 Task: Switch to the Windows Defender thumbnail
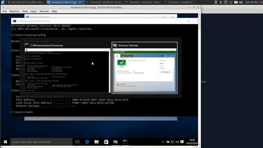pyautogui.click(x=145, y=68)
